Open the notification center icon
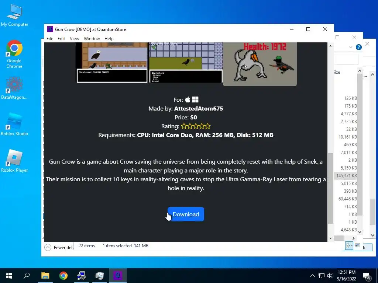The width and height of the screenshot is (378, 283). [x=367, y=276]
